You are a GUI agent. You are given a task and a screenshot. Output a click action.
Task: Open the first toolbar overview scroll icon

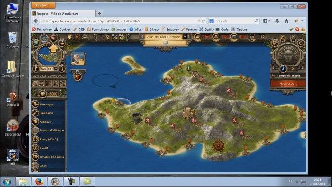70,37
